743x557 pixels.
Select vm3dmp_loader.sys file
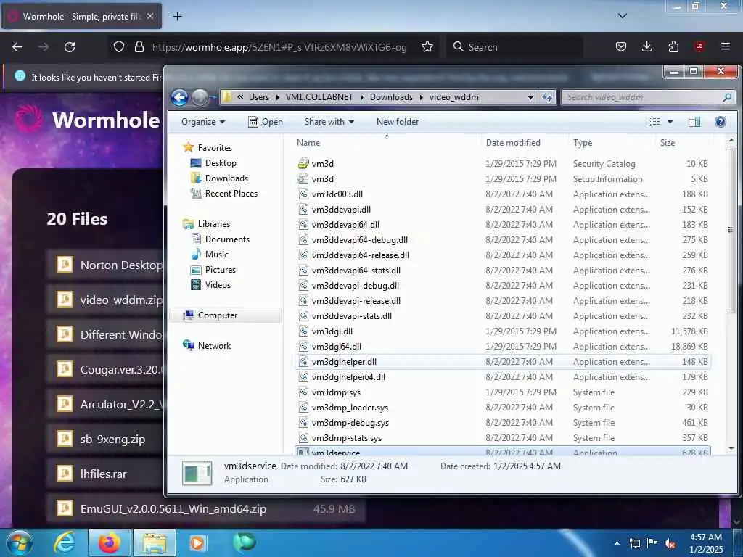tap(502, 408)
